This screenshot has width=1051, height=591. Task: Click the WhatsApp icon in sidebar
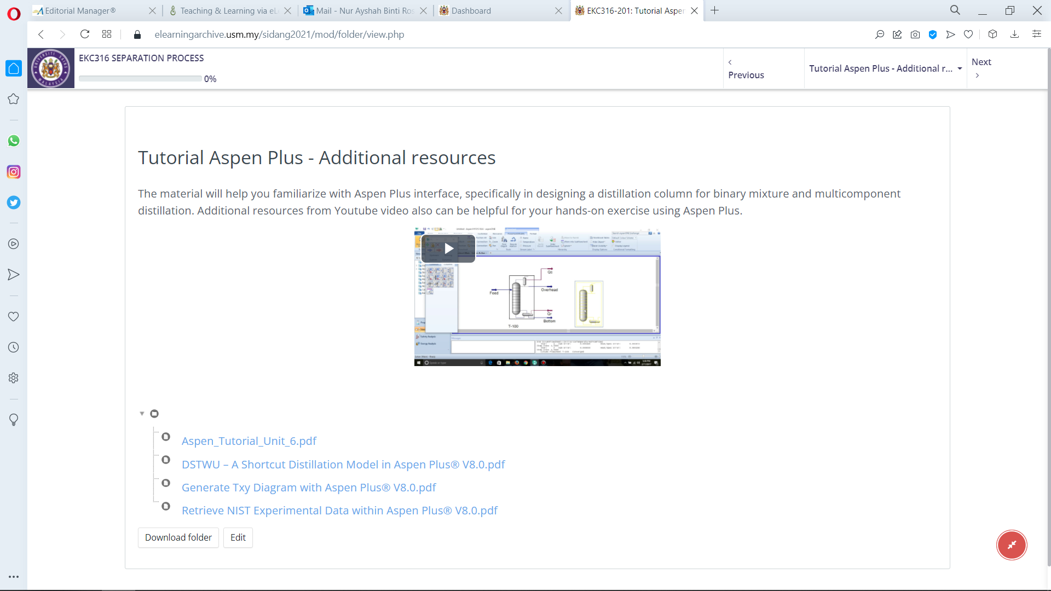[14, 140]
